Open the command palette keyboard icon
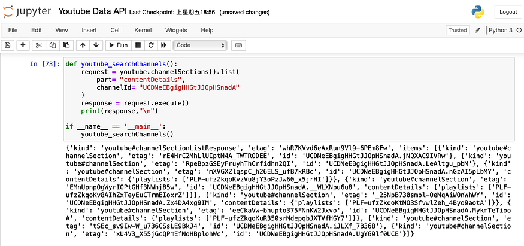 (238, 45)
